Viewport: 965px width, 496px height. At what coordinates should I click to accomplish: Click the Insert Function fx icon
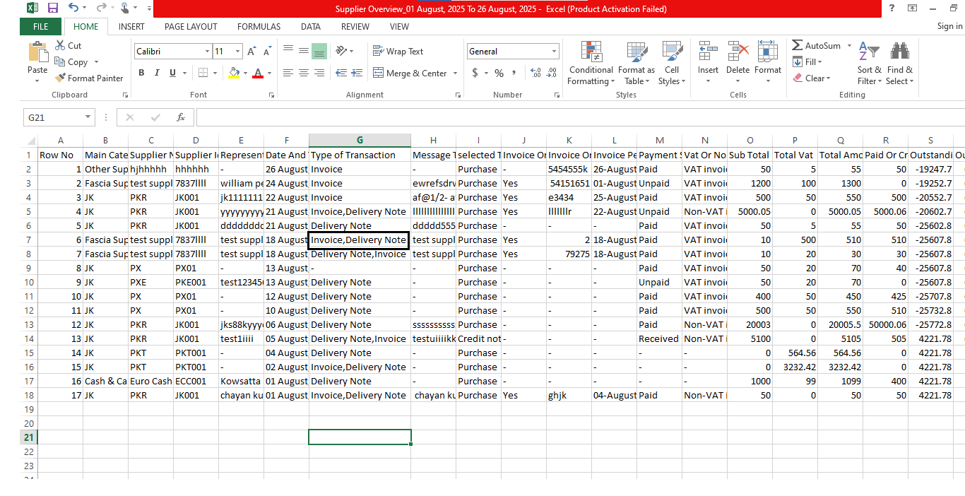click(x=181, y=117)
